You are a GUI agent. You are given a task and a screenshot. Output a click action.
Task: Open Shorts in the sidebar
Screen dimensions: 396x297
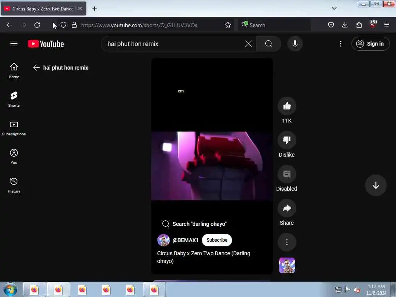pyautogui.click(x=14, y=99)
